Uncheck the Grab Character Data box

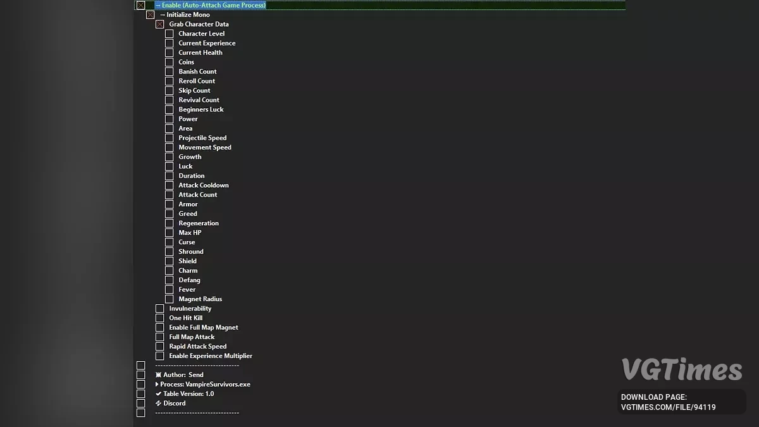160,24
